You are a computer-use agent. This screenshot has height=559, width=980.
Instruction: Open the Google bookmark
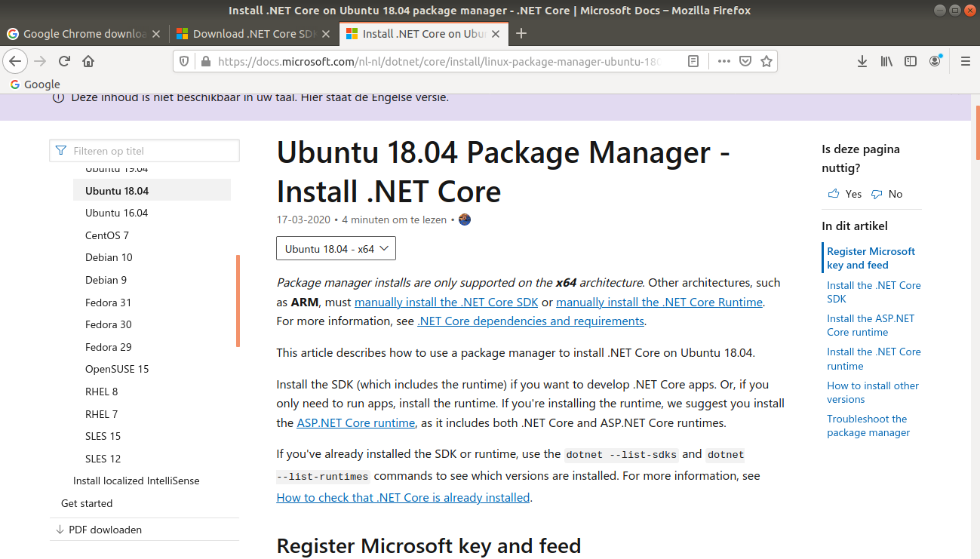coord(34,84)
